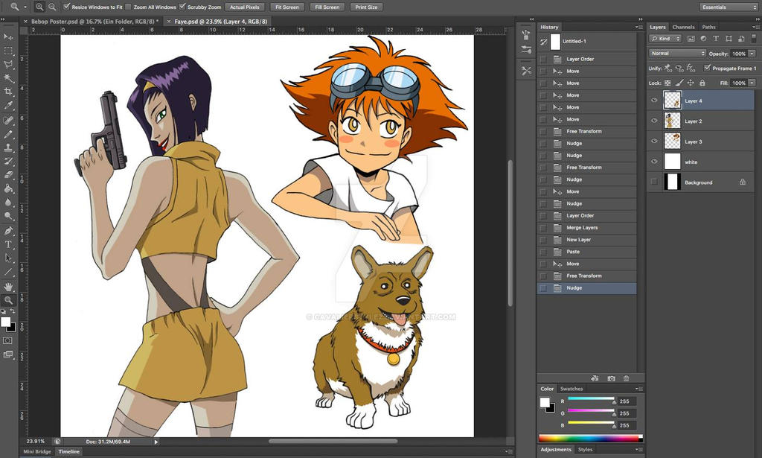This screenshot has height=458, width=762.
Task: Toggle Scrubby Zoom checkbox
Action: pos(182,7)
